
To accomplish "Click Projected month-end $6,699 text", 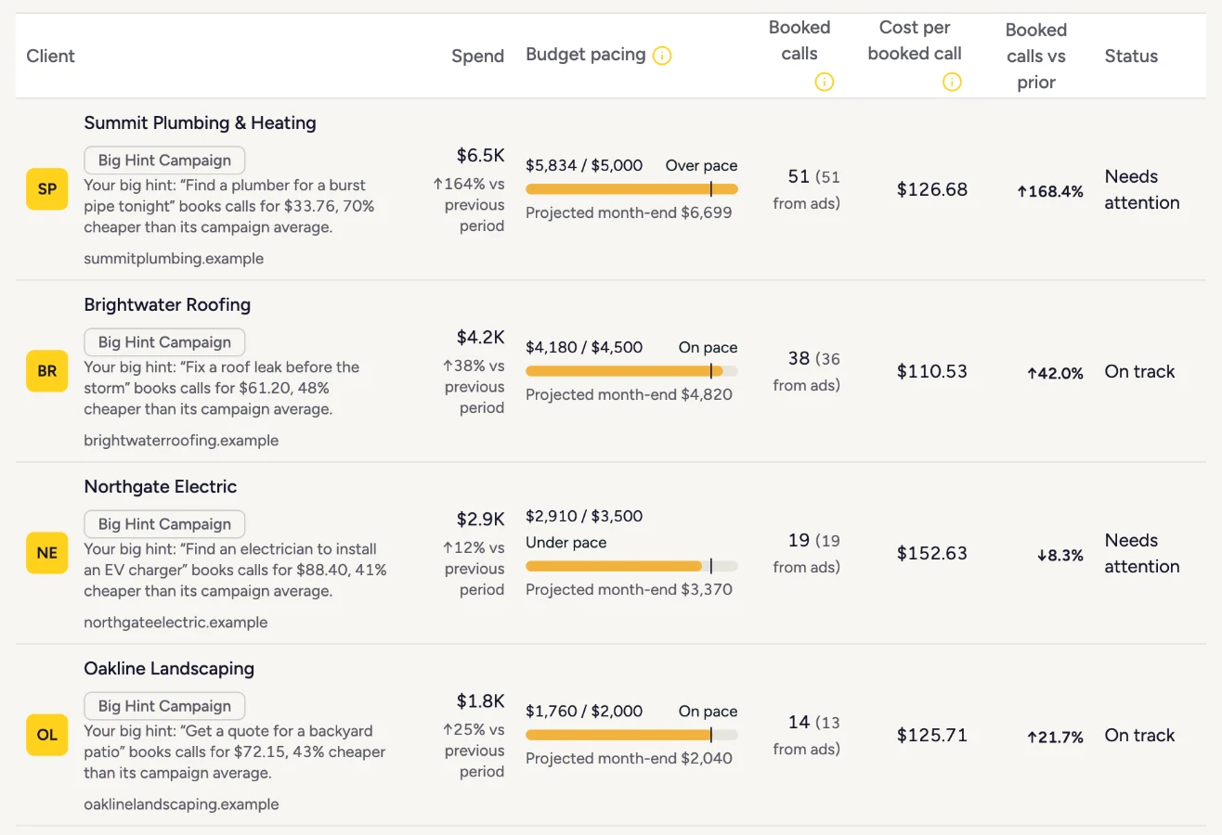I will (629, 213).
